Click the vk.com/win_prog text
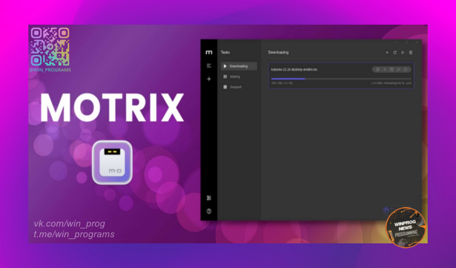456x268 pixels. pyautogui.click(x=70, y=224)
